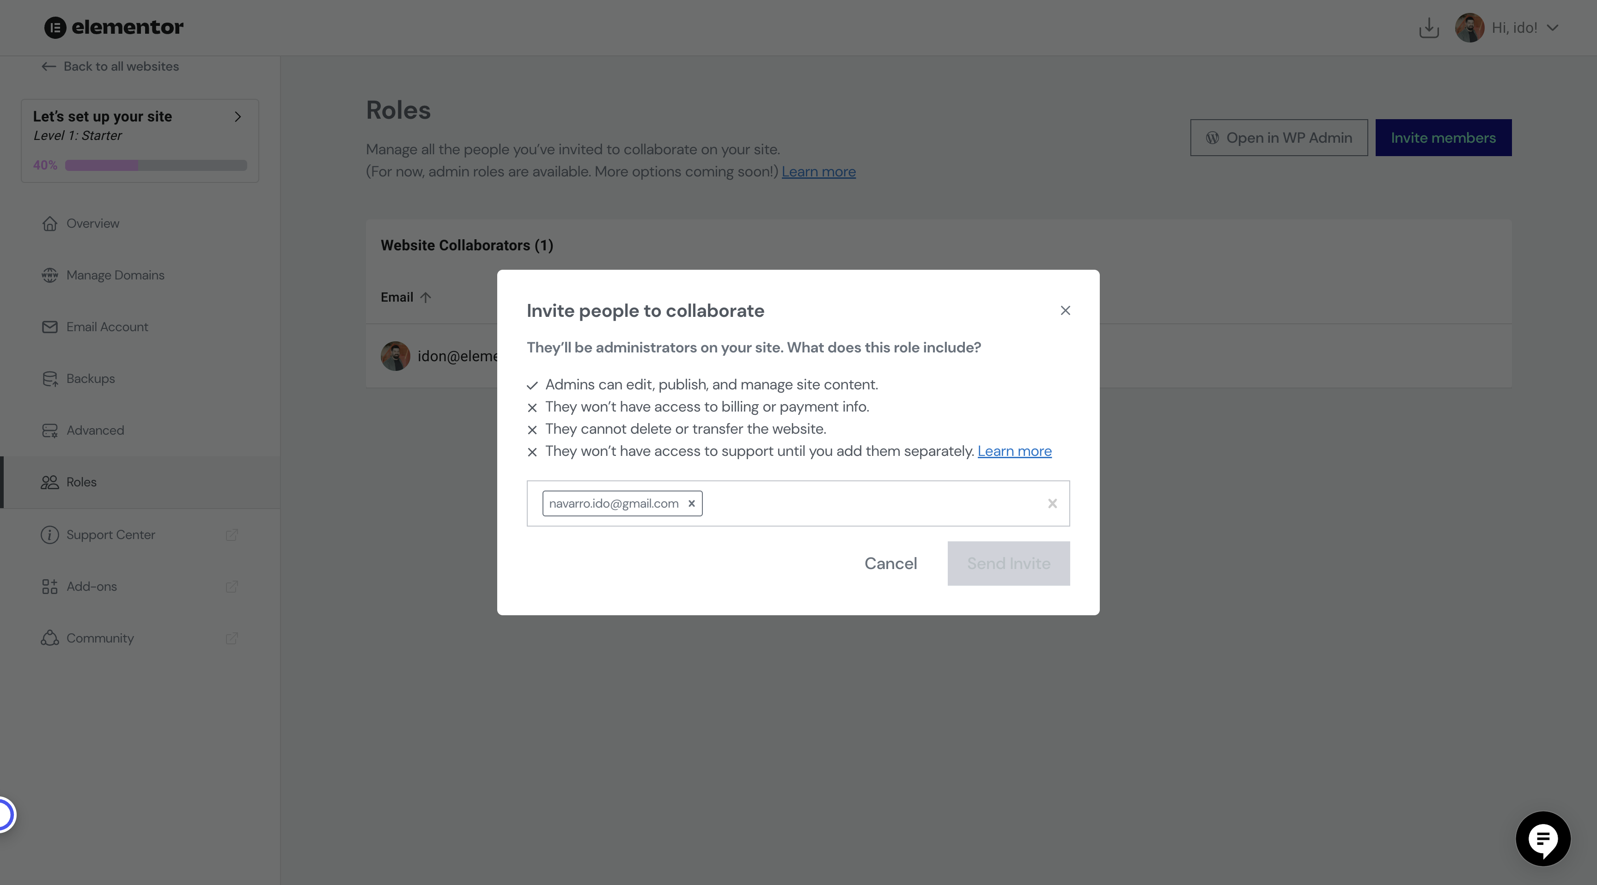This screenshot has height=885, width=1597.
Task: Click the collaborator avatar in table
Action: tap(396, 356)
